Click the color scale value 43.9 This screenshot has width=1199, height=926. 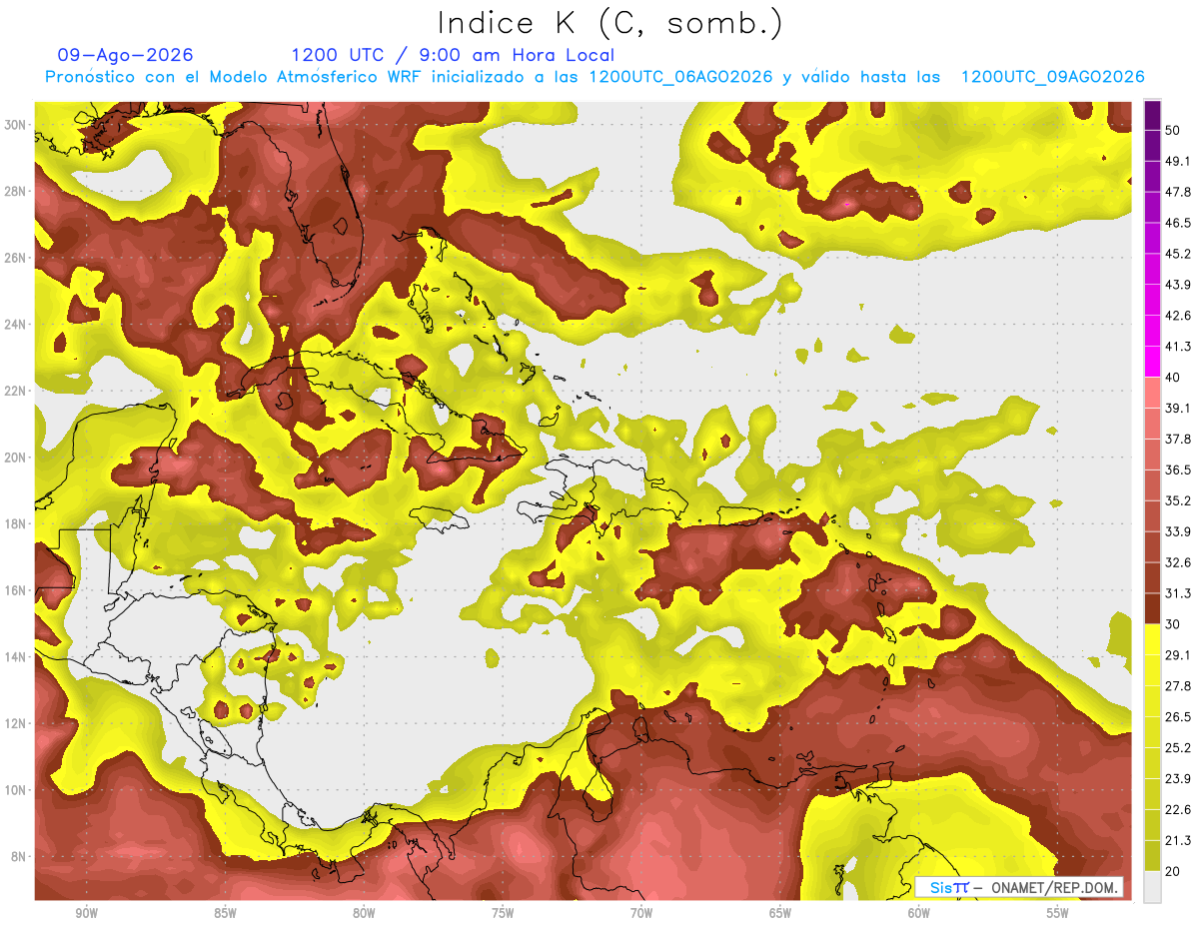click(x=1178, y=285)
